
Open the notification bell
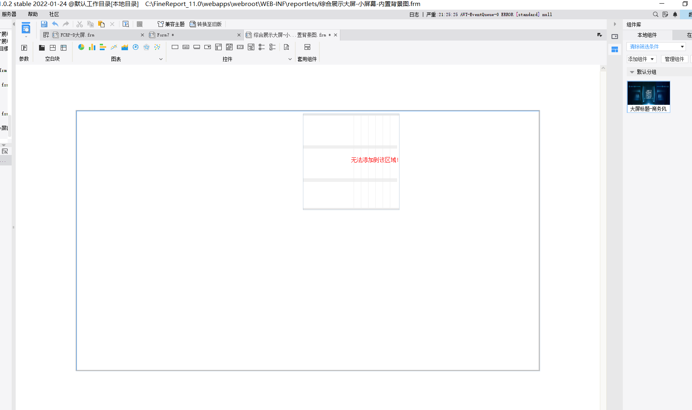click(675, 14)
